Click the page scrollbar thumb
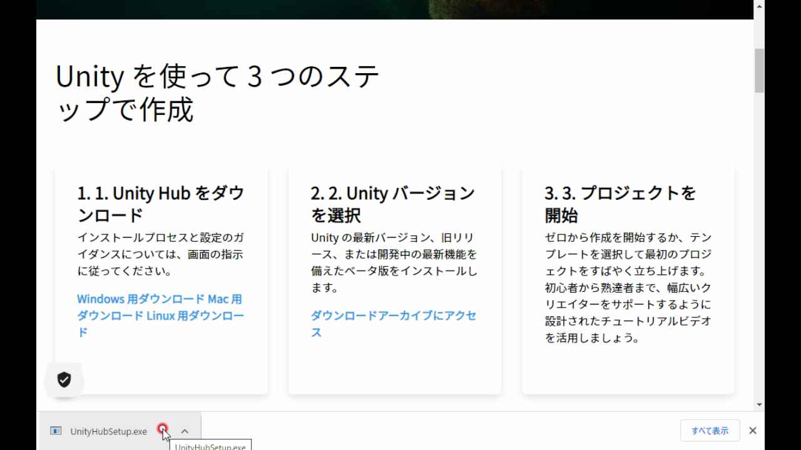Screen dimensions: 801x450 tap(759, 70)
